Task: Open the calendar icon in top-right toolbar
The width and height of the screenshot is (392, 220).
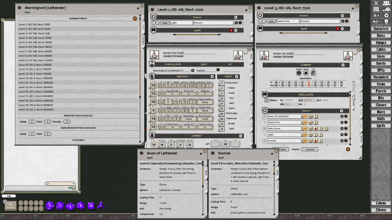Action: coord(376,9)
